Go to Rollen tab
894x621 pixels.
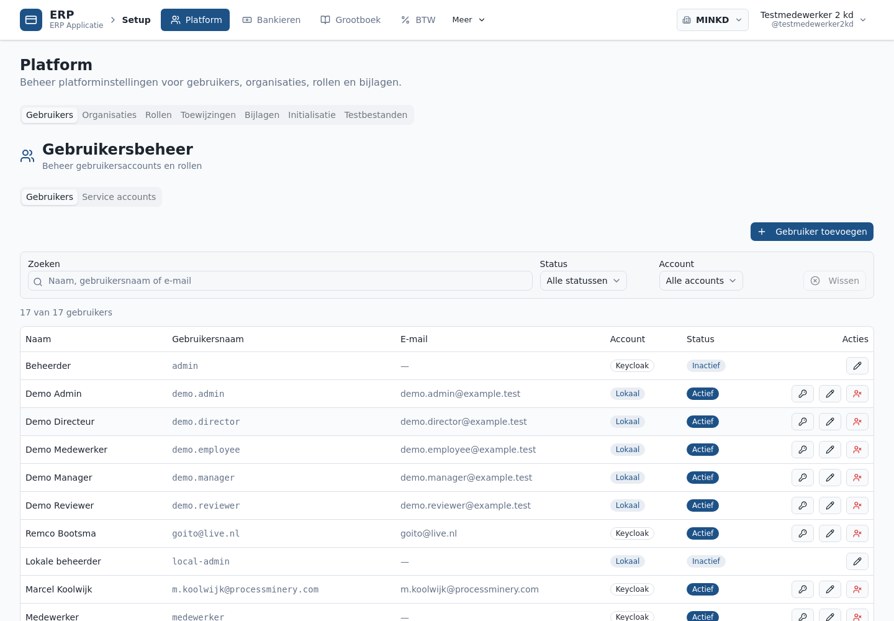click(x=158, y=115)
